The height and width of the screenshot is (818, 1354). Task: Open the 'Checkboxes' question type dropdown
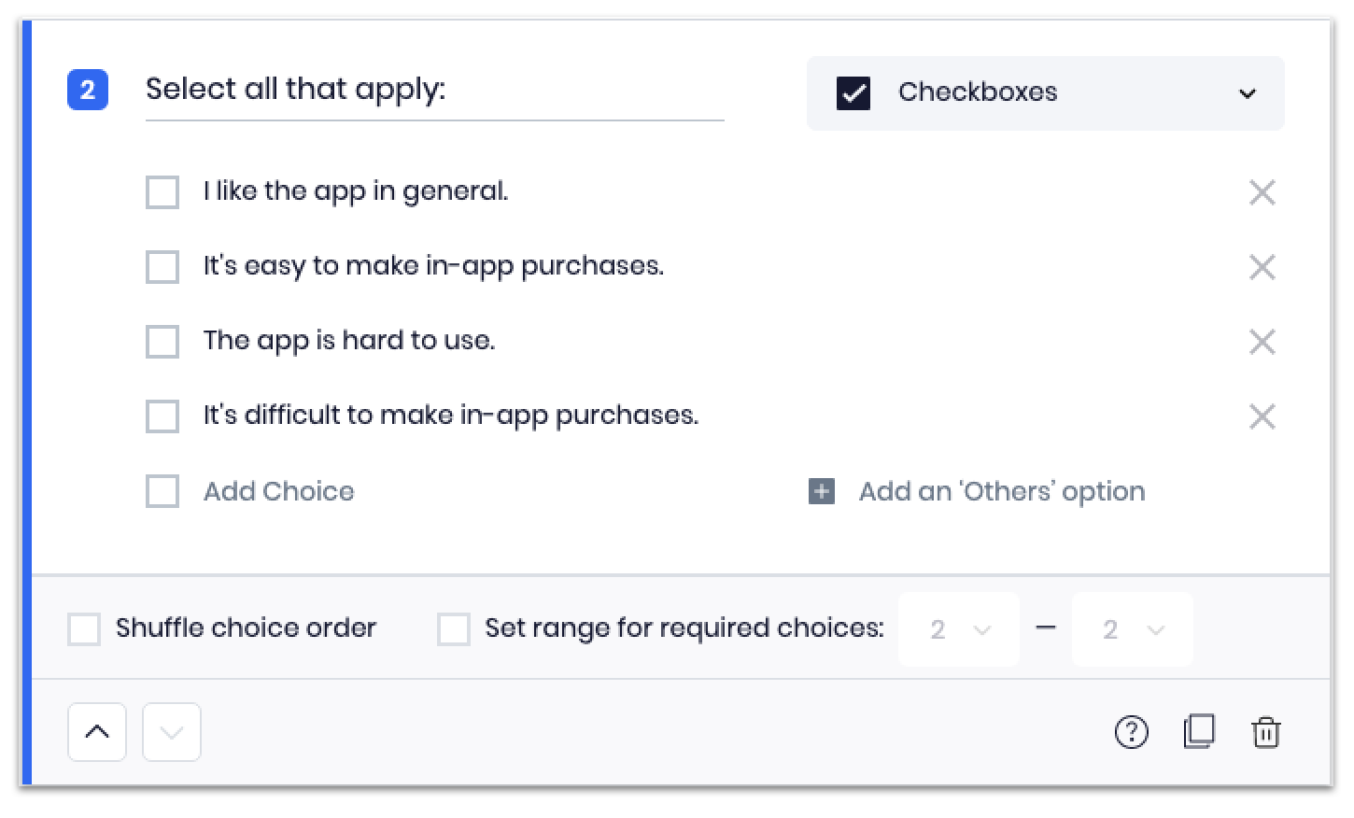pyautogui.click(x=1246, y=92)
